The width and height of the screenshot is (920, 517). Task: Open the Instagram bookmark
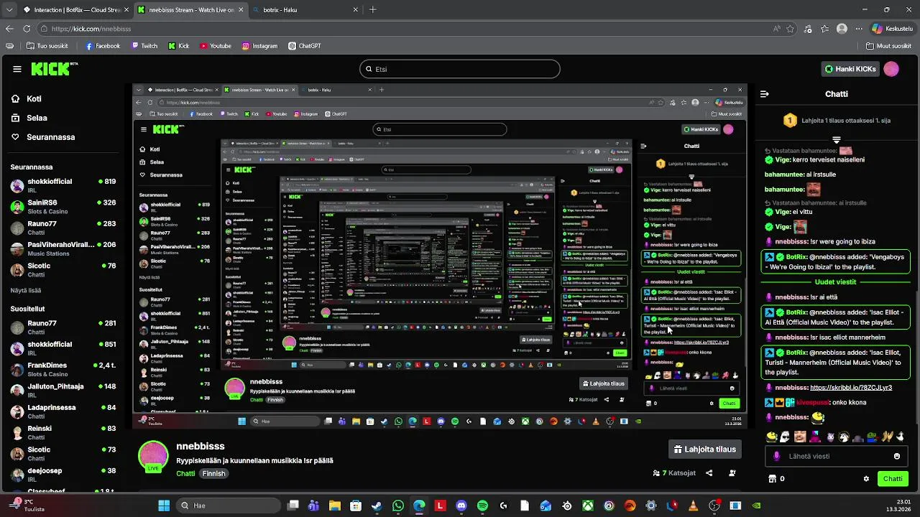259,46
